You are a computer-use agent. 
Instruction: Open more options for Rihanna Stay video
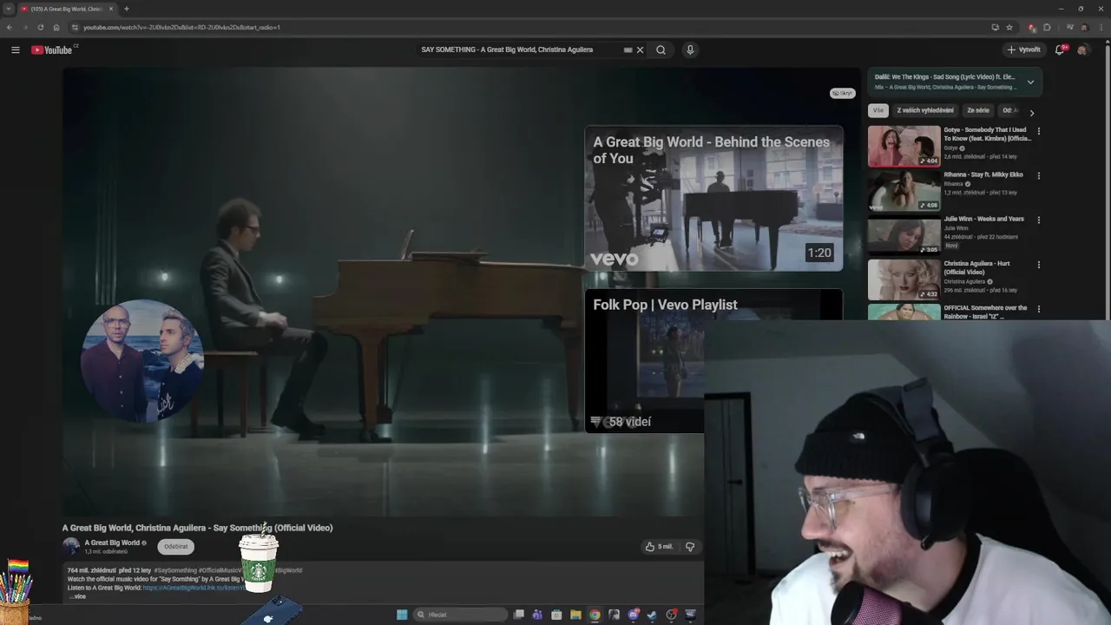point(1038,175)
